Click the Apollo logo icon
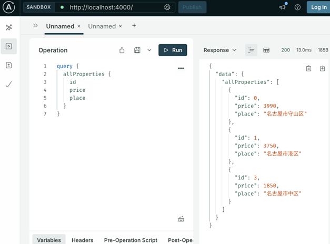 (8, 7)
